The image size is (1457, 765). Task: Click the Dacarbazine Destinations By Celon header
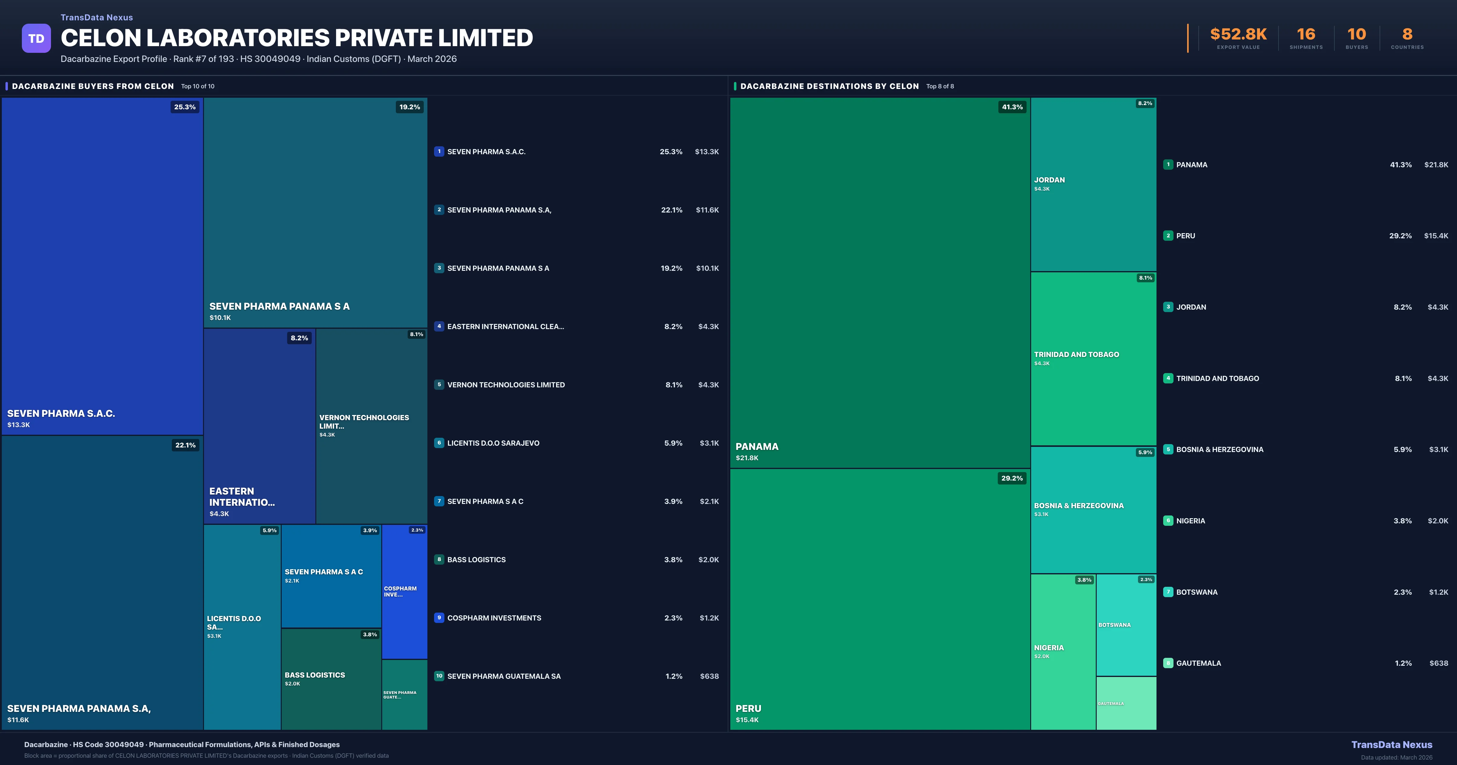click(829, 86)
